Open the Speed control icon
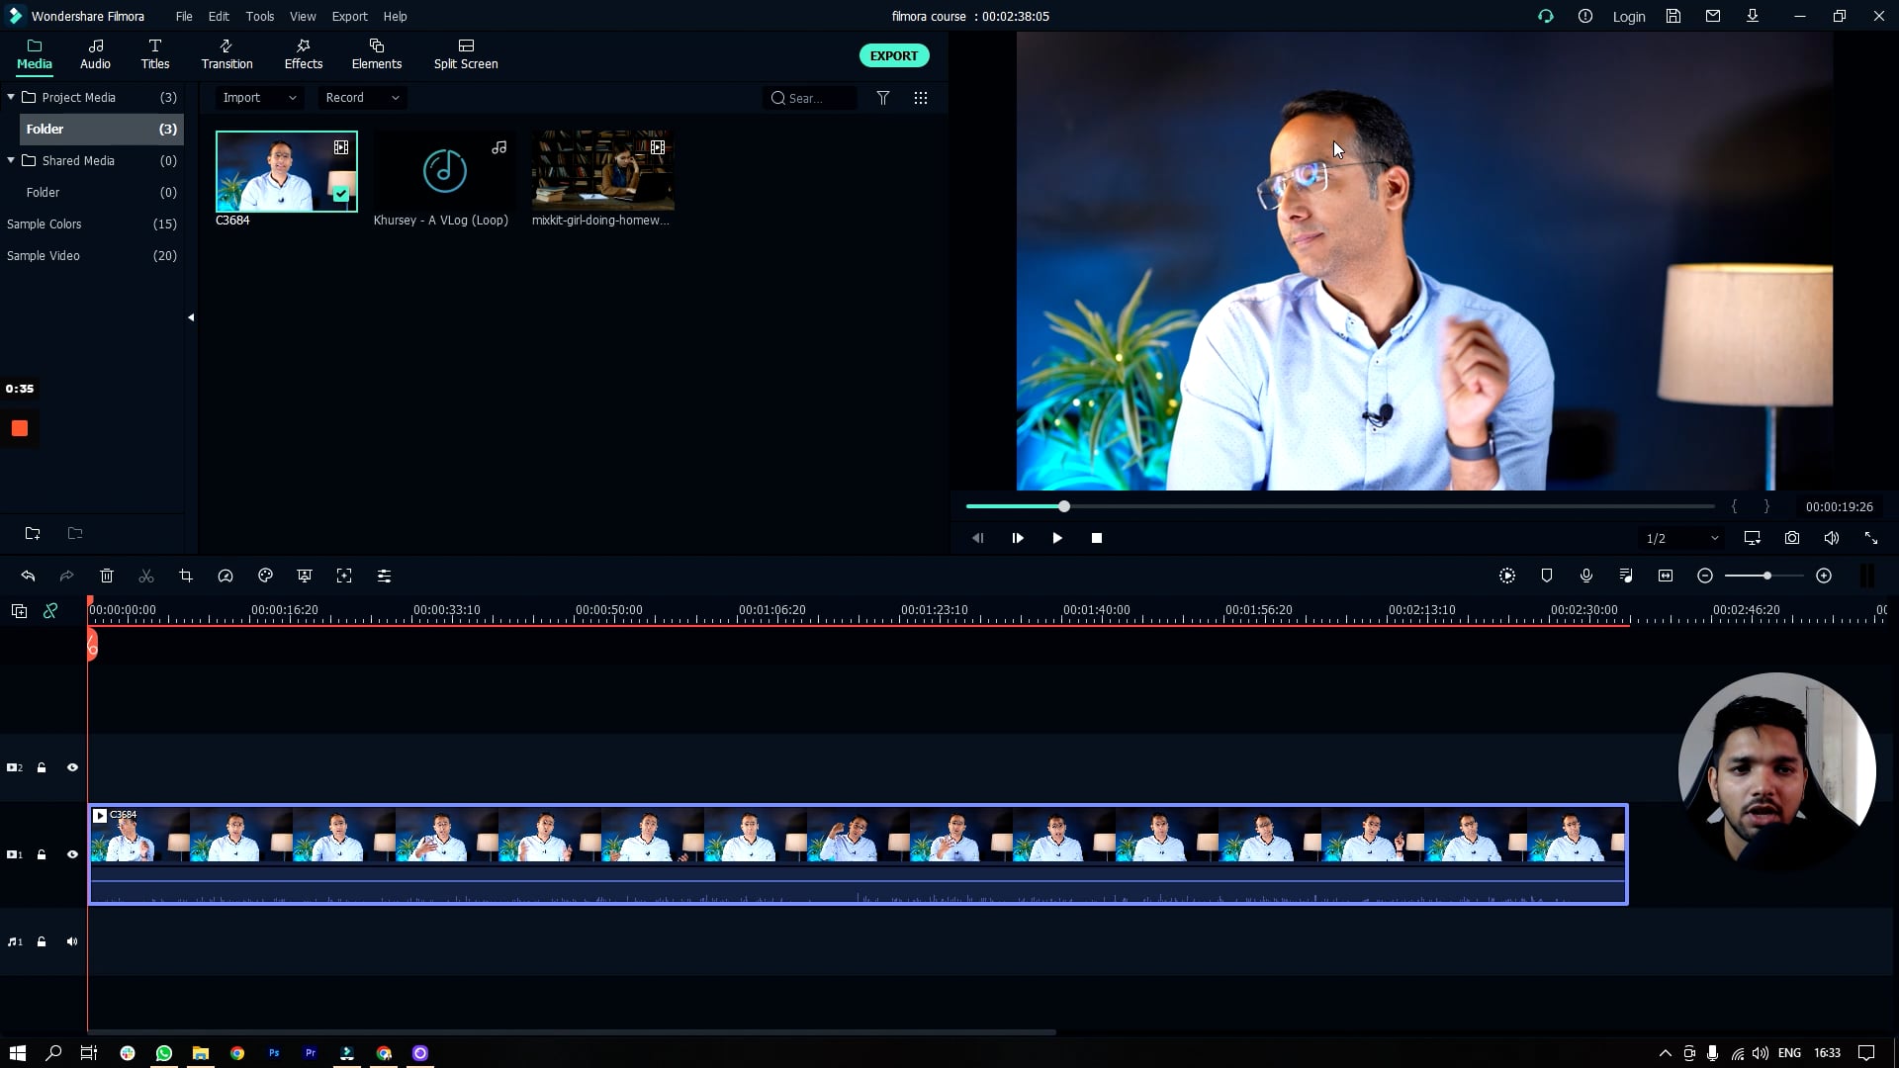This screenshot has width=1899, height=1068. click(x=226, y=576)
